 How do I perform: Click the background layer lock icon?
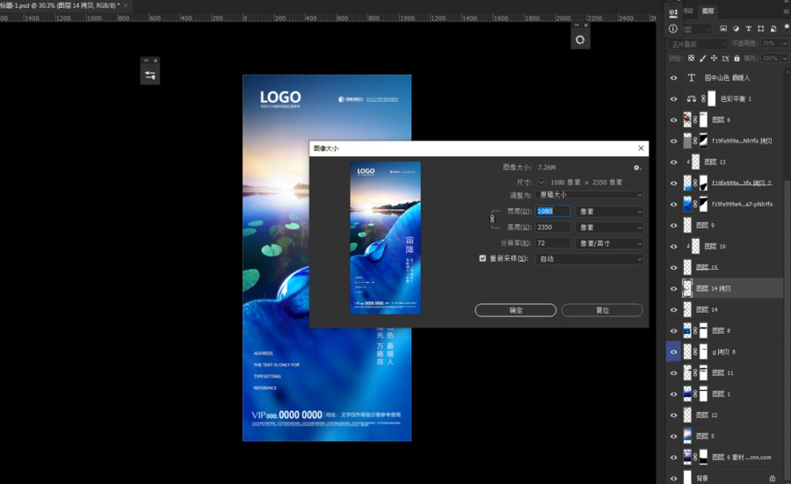pos(773,478)
